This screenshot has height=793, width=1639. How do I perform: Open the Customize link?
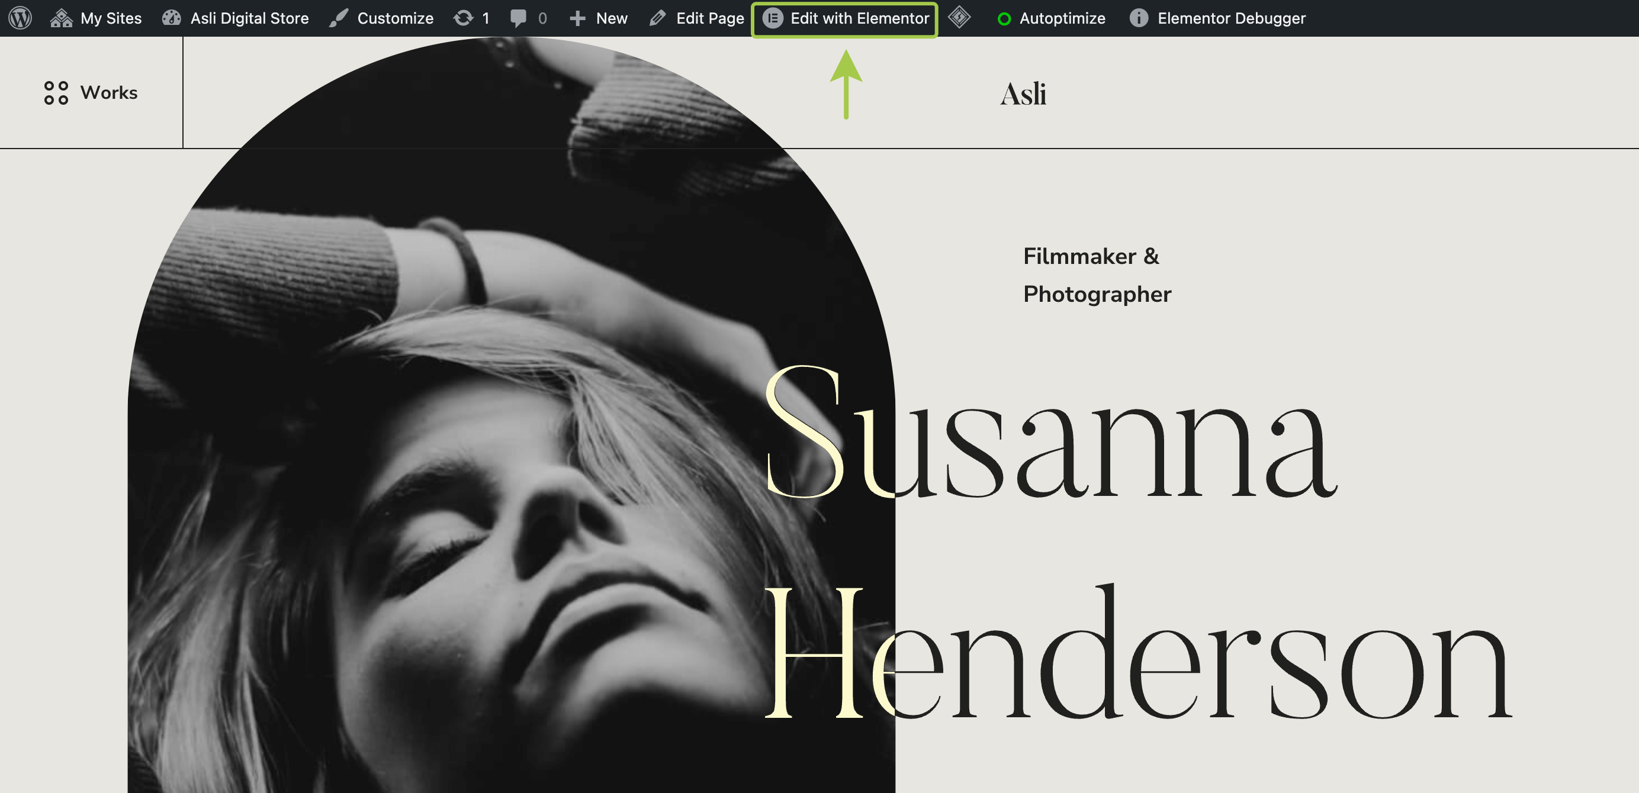394,18
